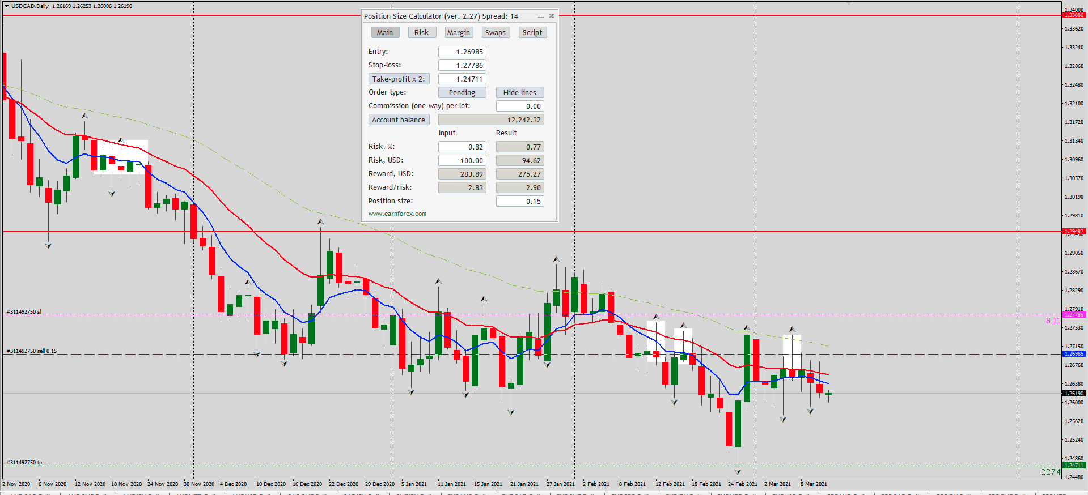The height and width of the screenshot is (495, 1088).
Task: Click the 2 Nov 2020 date label
Action: point(16,484)
